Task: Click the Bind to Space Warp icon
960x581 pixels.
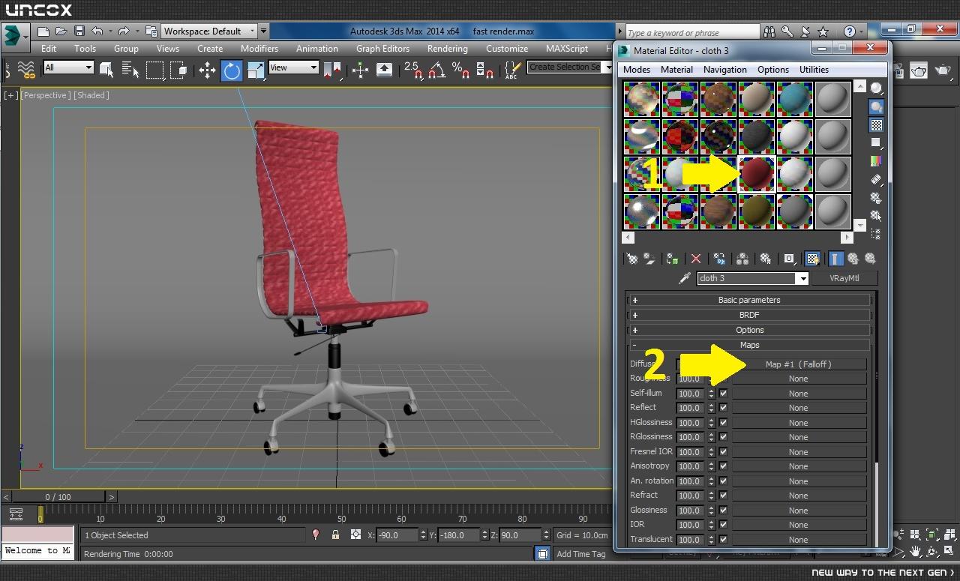Action: [26, 70]
